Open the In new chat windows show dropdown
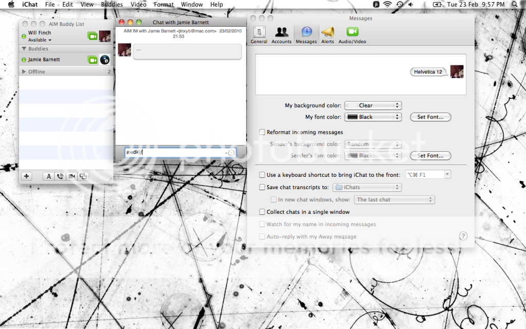This screenshot has width=526, height=329. [x=394, y=199]
